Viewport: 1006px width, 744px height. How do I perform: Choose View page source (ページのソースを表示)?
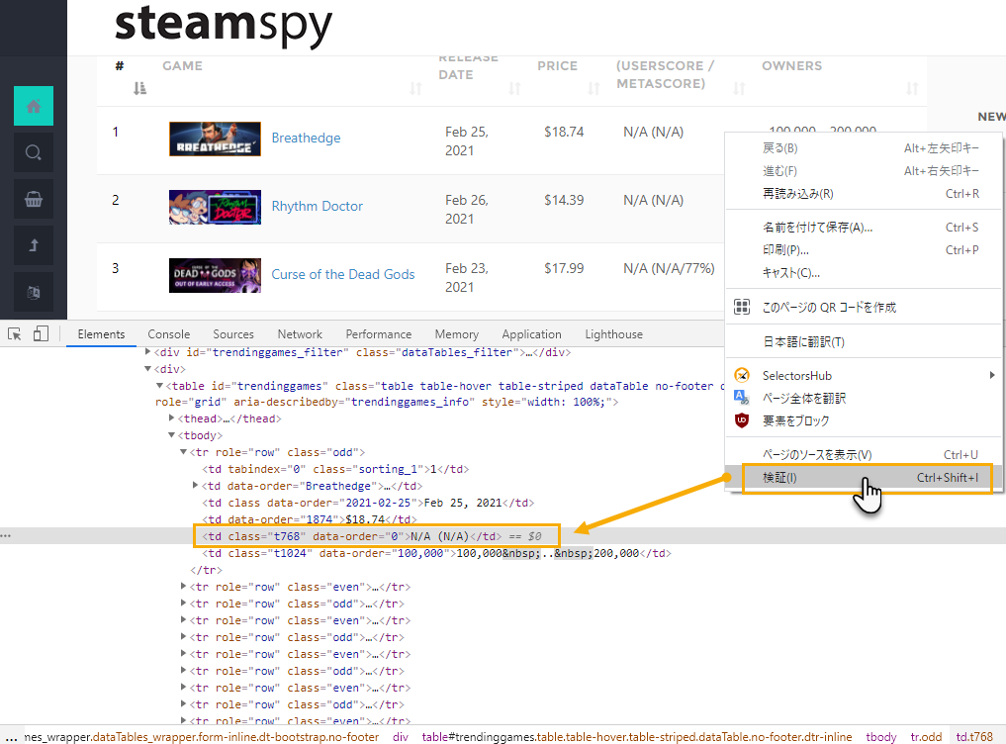(x=863, y=454)
